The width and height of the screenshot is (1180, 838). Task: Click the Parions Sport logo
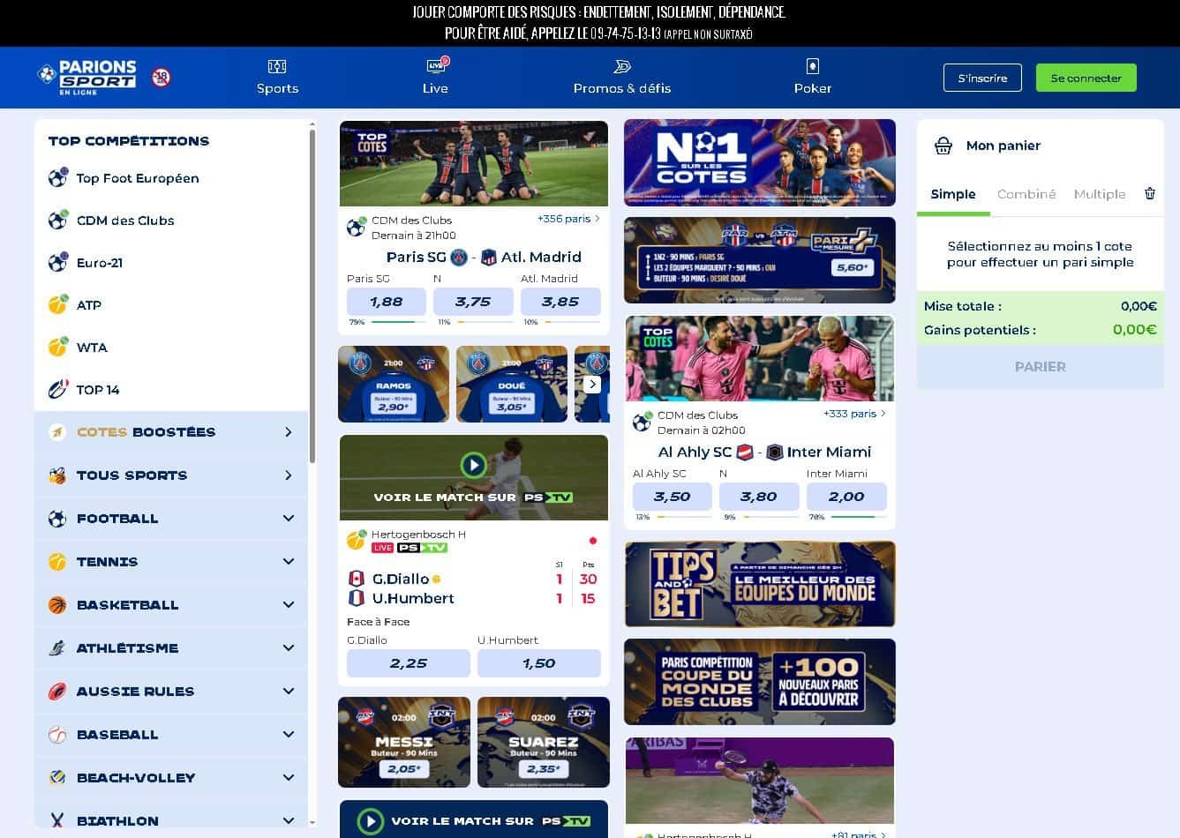[87, 78]
